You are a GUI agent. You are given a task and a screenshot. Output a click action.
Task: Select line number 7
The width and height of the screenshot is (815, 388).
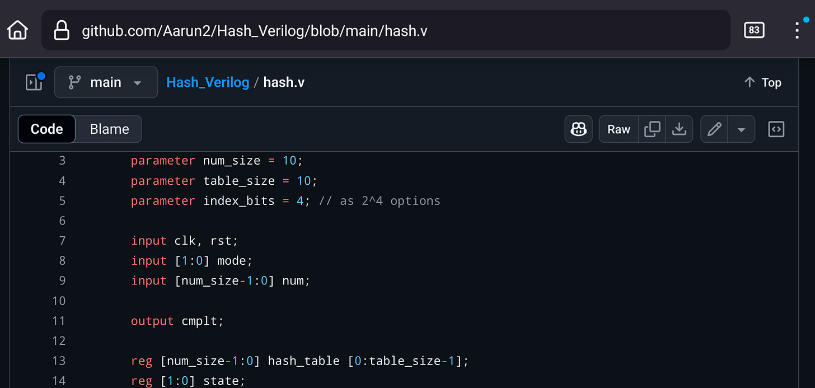[x=62, y=241]
